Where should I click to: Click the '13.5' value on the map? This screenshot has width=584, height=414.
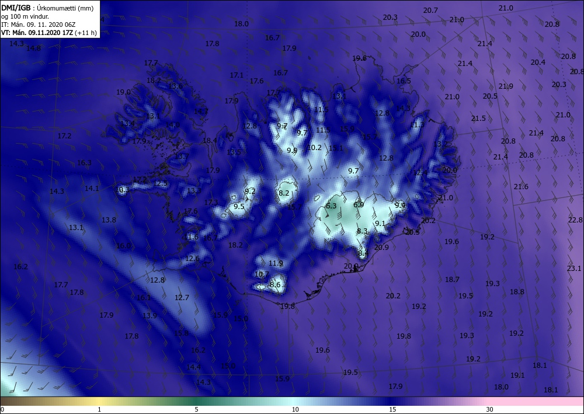tap(234, 152)
